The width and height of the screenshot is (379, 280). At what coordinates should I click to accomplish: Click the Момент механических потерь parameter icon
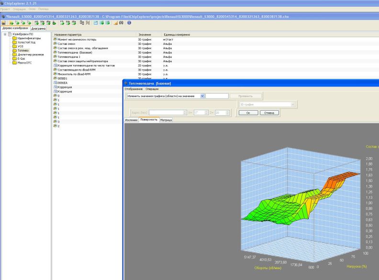[x=55, y=40]
